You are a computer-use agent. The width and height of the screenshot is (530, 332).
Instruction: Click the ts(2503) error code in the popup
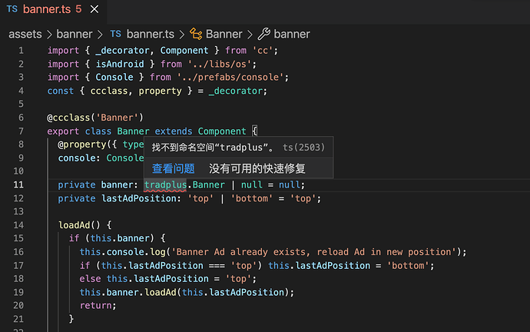tap(303, 147)
